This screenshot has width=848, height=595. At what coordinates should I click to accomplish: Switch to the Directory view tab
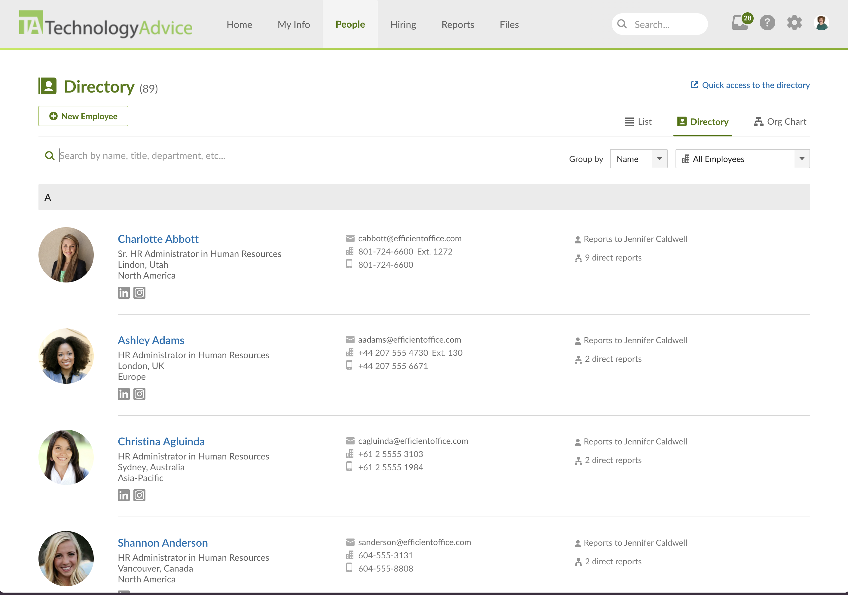tap(703, 122)
